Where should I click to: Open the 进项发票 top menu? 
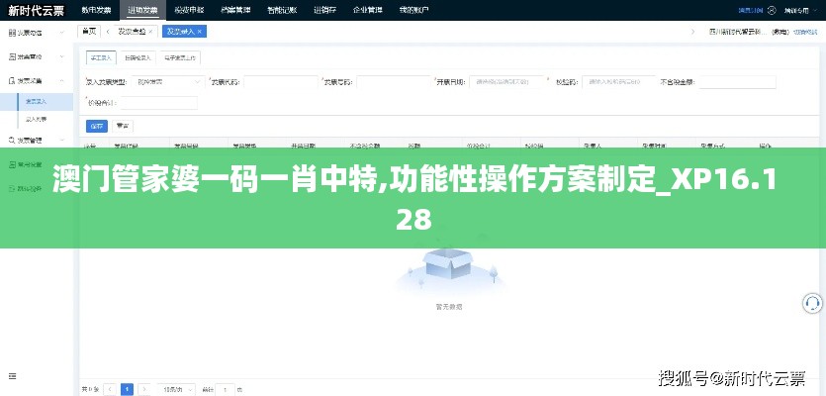coord(142,10)
